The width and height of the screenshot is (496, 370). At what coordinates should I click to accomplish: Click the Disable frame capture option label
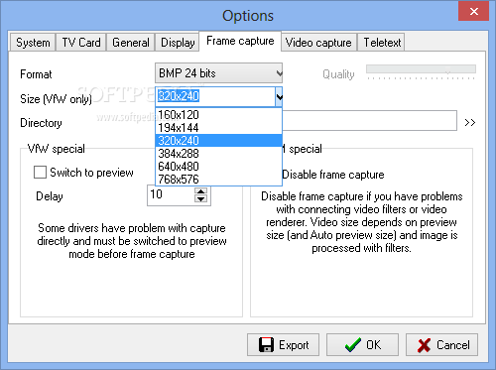333,175
